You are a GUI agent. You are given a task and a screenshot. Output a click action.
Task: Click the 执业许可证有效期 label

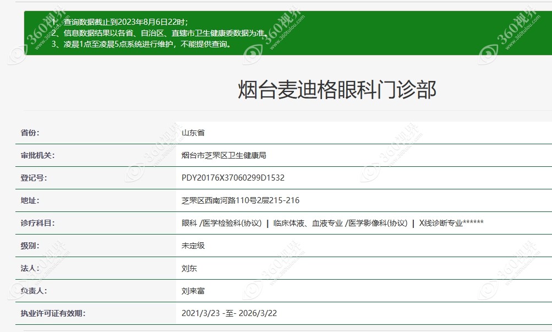click(53, 313)
